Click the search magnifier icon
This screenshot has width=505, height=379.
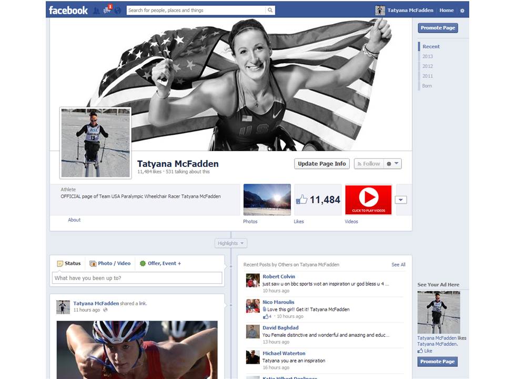270,10
